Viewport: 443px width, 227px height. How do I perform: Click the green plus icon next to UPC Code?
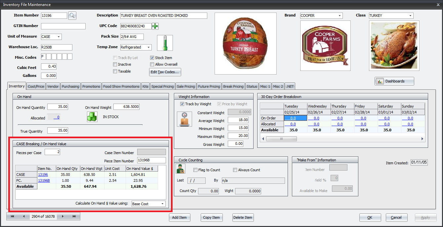point(155,26)
